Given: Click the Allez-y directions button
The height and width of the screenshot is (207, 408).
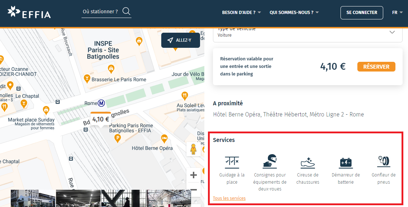Looking at the screenshot, I should tap(181, 40).
